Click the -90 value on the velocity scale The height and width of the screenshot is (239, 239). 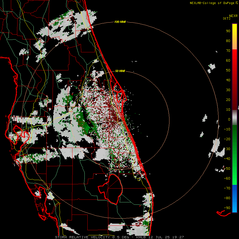(x=227, y=208)
